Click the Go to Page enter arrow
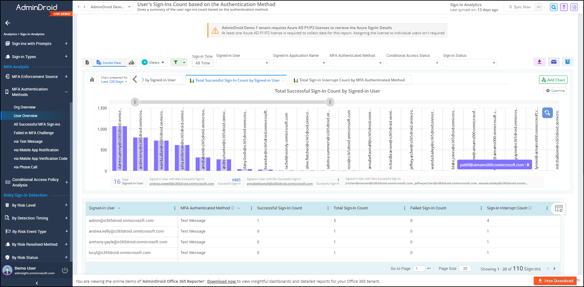Image resolution: width=584 pixels, height=287 pixels. pyautogui.click(x=429, y=268)
